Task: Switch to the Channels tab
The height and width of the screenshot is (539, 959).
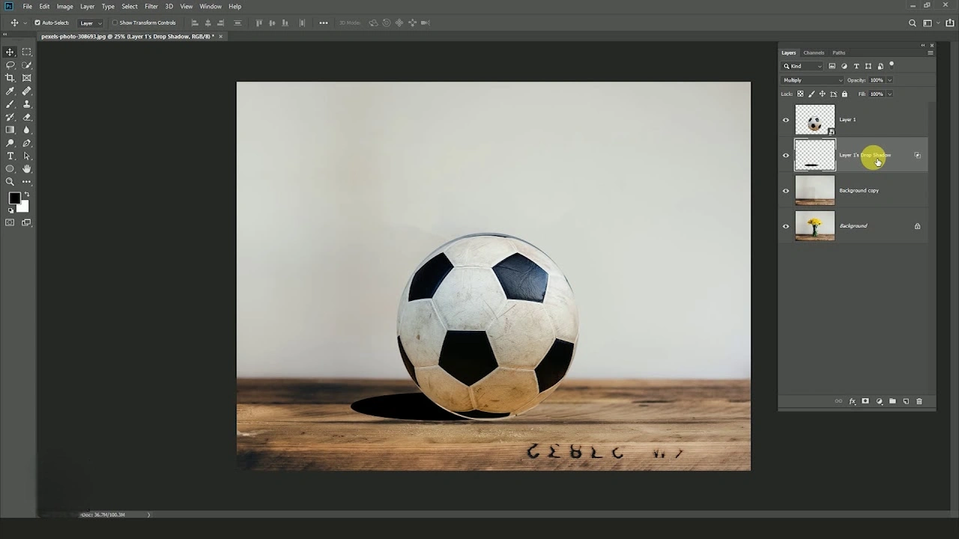Action: [814, 52]
